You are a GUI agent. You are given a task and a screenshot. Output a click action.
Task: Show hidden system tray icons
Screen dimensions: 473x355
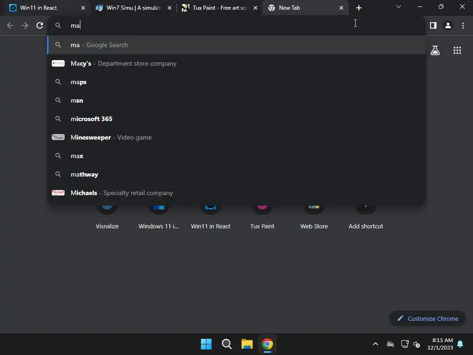tap(376, 344)
